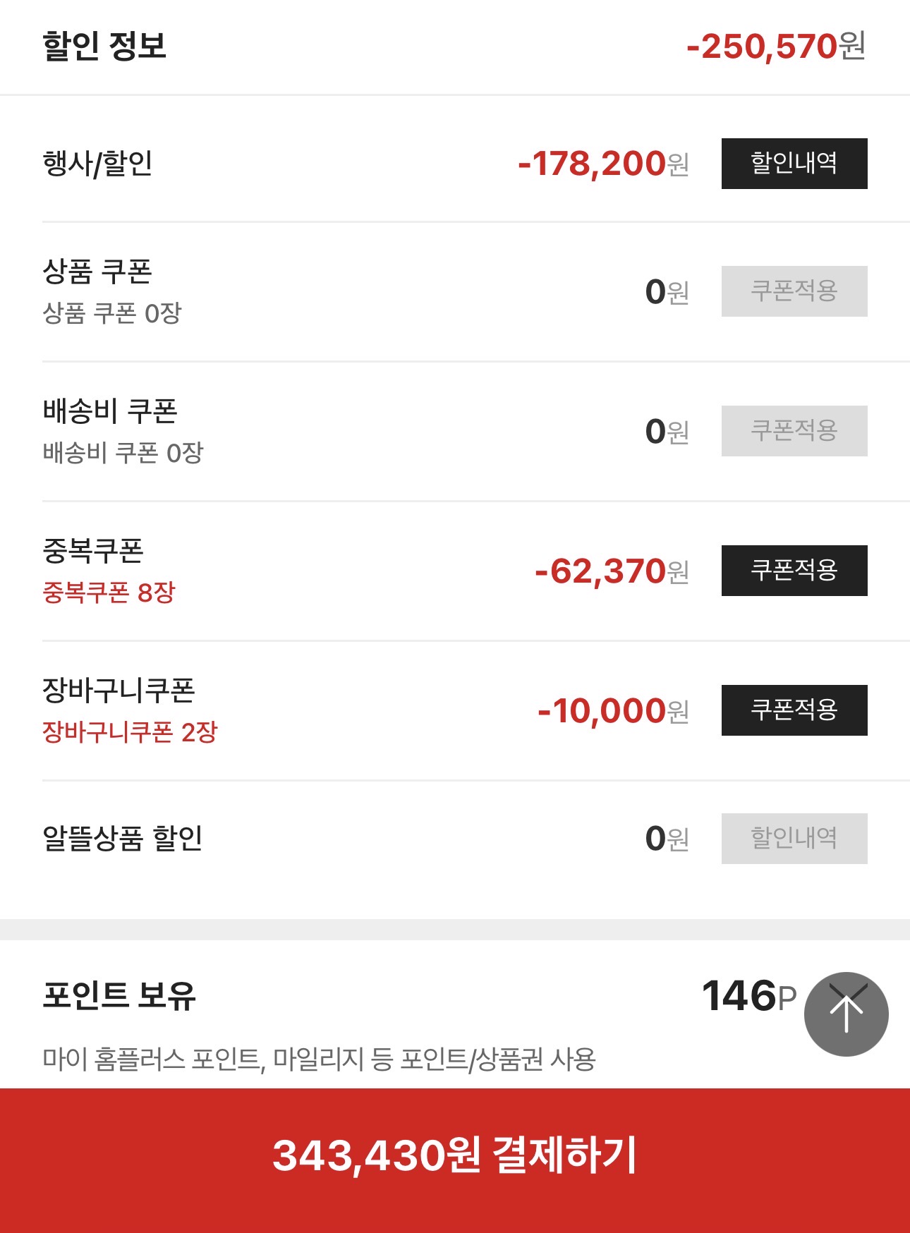Click the red 중복쿠폰 8장 text
The height and width of the screenshot is (1233, 910).
click(x=109, y=593)
